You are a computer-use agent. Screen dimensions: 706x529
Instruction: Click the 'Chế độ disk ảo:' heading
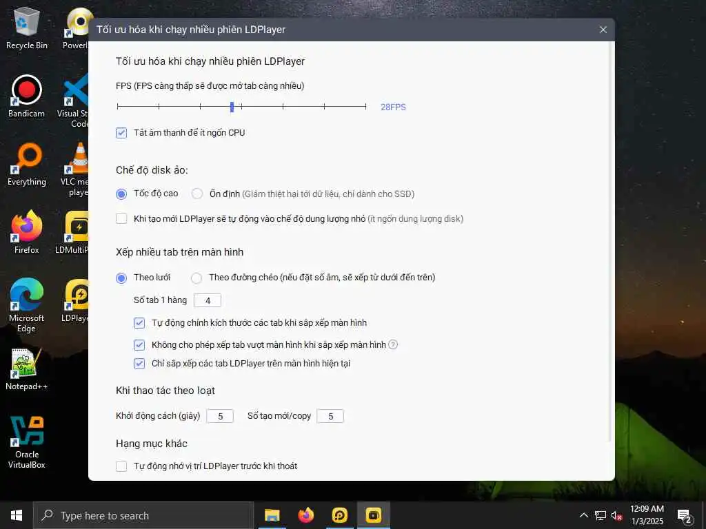pyautogui.click(x=152, y=170)
